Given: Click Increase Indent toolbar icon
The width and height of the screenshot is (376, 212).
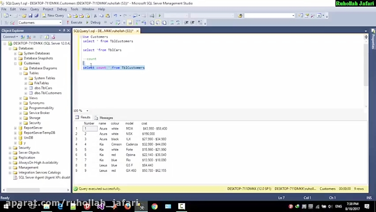Looking at the screenshot, I should tap(192, 23).
